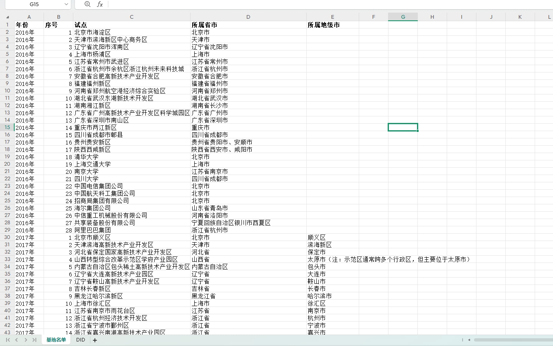Select column A header
553x346 pixels.
[x=29, y=17]
